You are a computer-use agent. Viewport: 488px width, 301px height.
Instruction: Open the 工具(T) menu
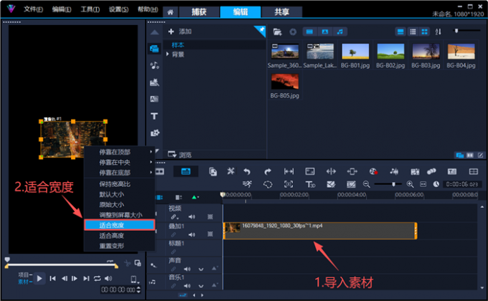point(90,9)
